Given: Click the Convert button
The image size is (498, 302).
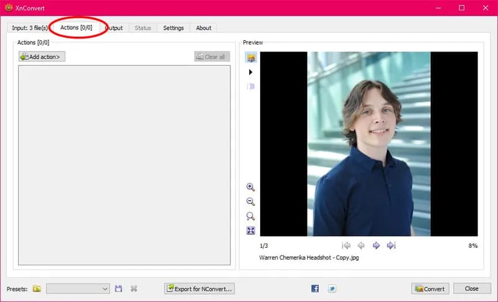Looking at the screenshot, I should (430, 289).
